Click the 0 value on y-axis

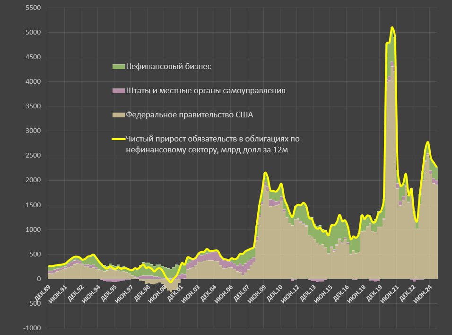[38, 279]
